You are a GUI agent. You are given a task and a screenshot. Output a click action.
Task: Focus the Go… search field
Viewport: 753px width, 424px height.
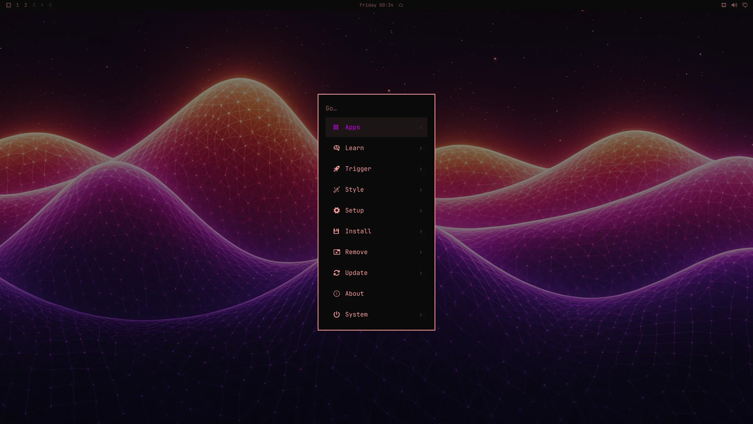pyautogui.click(x=376, y=108)
